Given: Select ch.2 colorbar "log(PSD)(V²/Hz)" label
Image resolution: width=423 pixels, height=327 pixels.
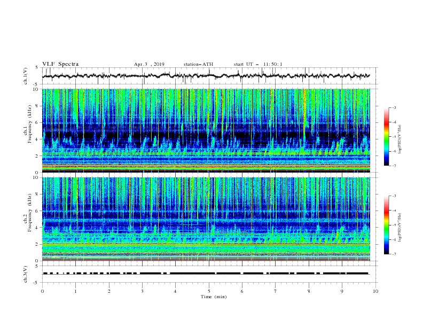Looking at the screenshot, I should point(400,228).
